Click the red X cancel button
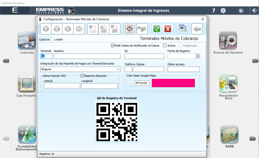This screenshot has height=158, width=259. point(168,29)
